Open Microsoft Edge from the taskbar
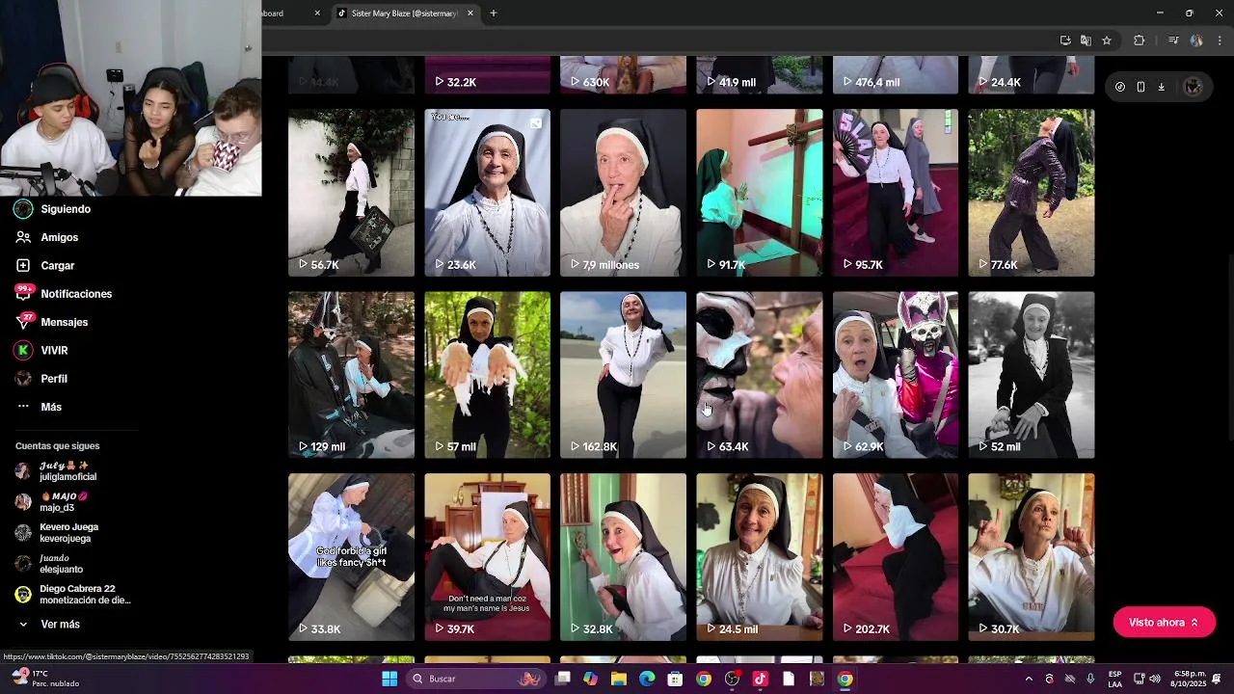Image resolution: width=1234 pixels, height=694 pixels. (647, 679)
